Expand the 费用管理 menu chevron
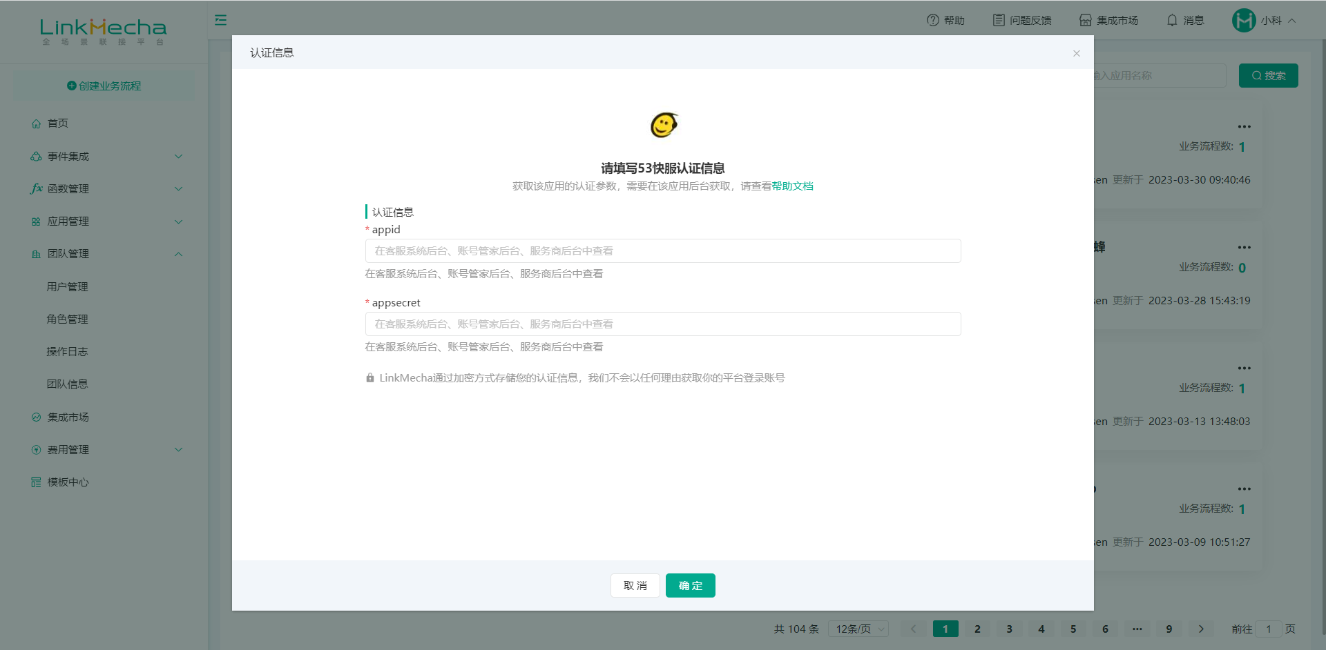This screenshot has width=1326, height=650. (179, 450)
